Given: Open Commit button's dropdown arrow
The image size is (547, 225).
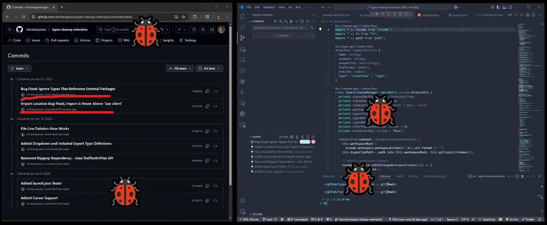Looking at the screenshot, I should tap(312, 36).
